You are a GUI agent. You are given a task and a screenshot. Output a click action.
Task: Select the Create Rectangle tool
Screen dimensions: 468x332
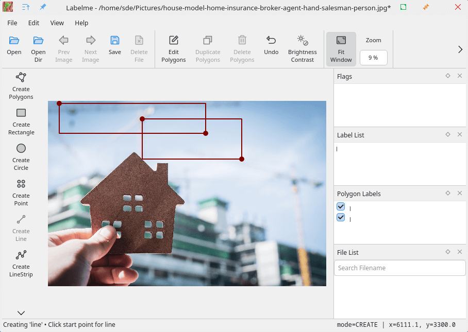[x=21, y=121]
